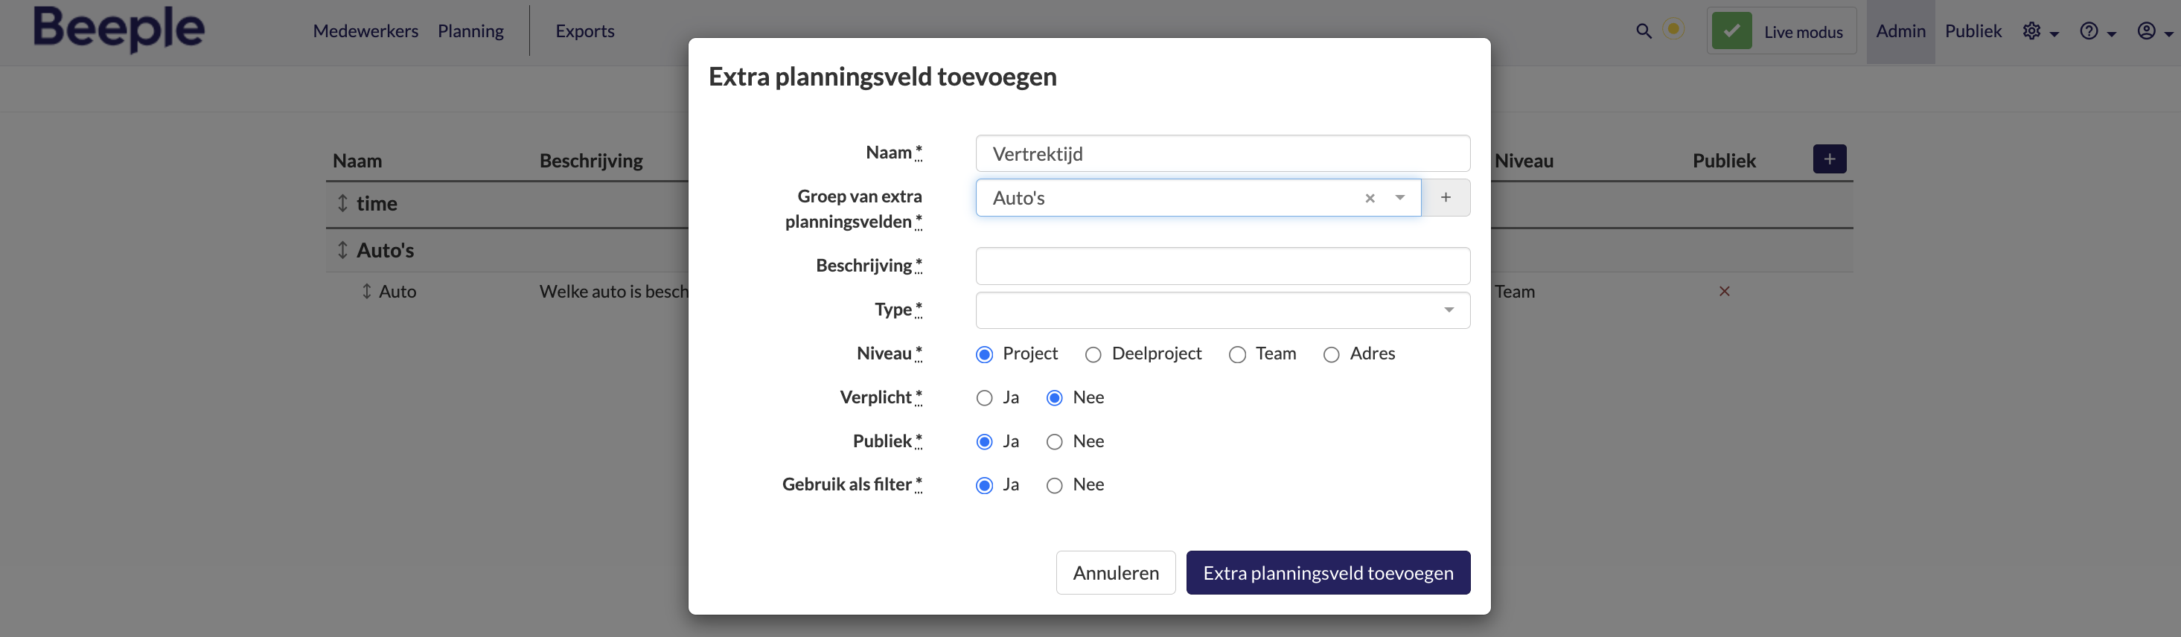Select Project niveau radio
The image size is (2181, 637).
tap(984, 354)
